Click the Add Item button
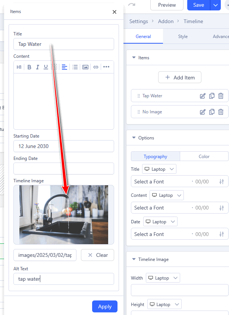This screenshot has width=229, height=315. [x=180, y=77]
